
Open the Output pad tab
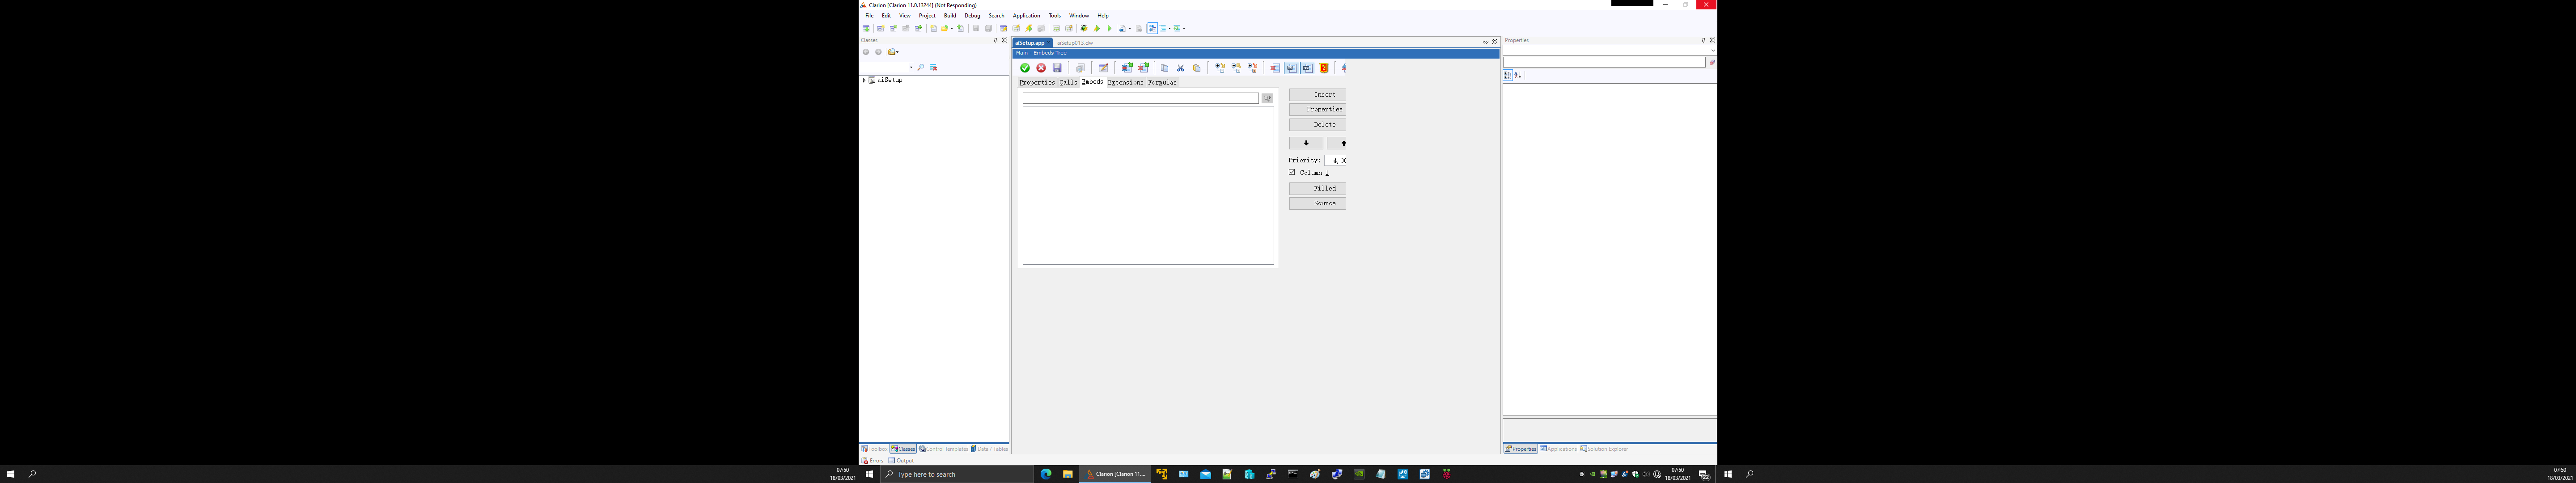[x=901, y=460]
